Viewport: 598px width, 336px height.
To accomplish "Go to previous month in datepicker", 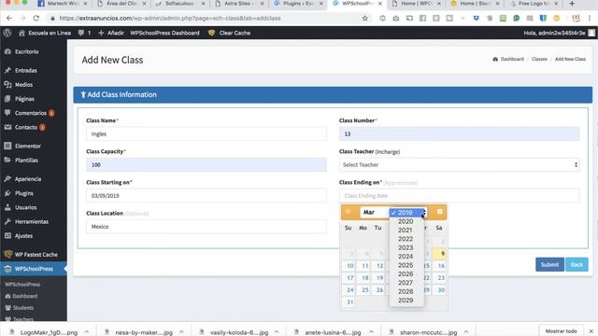I will 348,212.
